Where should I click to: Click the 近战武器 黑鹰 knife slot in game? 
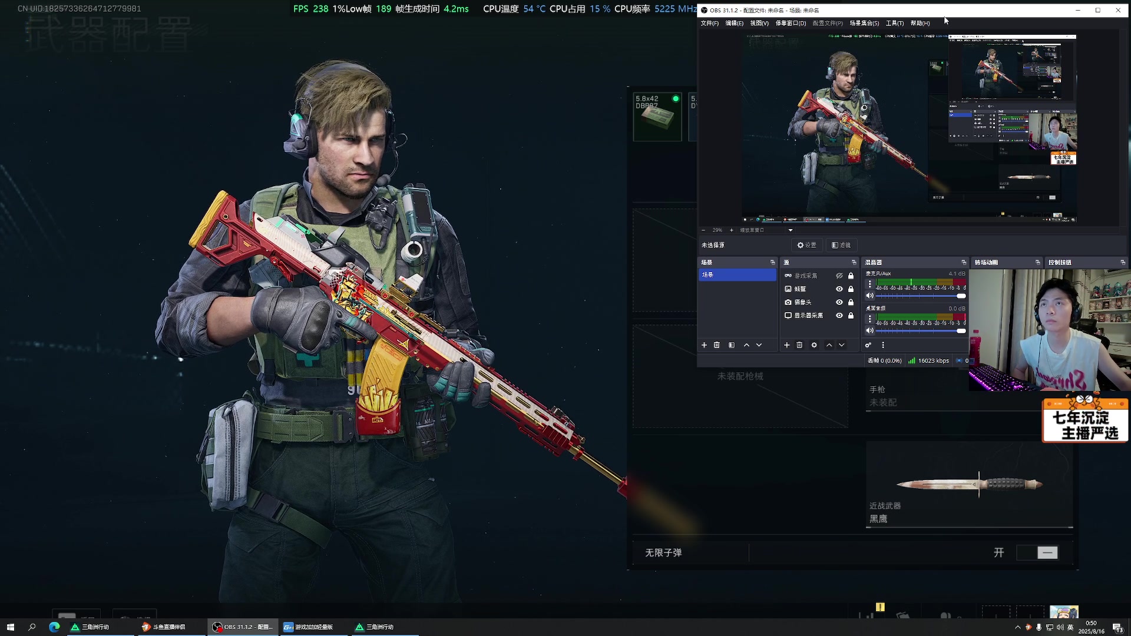point(969,485)
